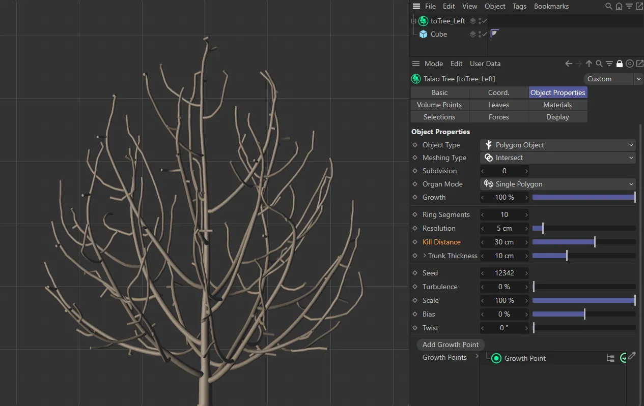
Task: Click the toTree_Left tree object icon
Action: 423,21
